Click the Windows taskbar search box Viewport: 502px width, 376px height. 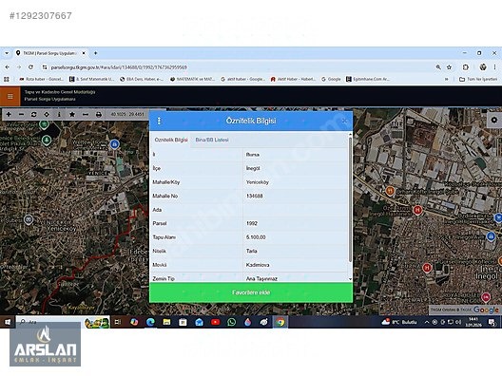63,322
